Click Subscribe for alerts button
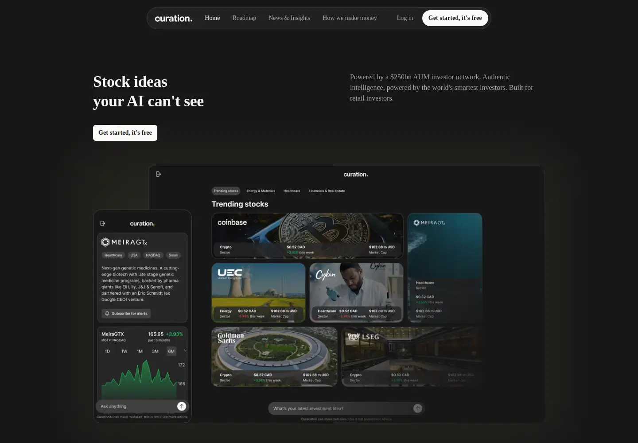This screenshot has width=638, height=443. pyautogui.click(x=126, y=314)
